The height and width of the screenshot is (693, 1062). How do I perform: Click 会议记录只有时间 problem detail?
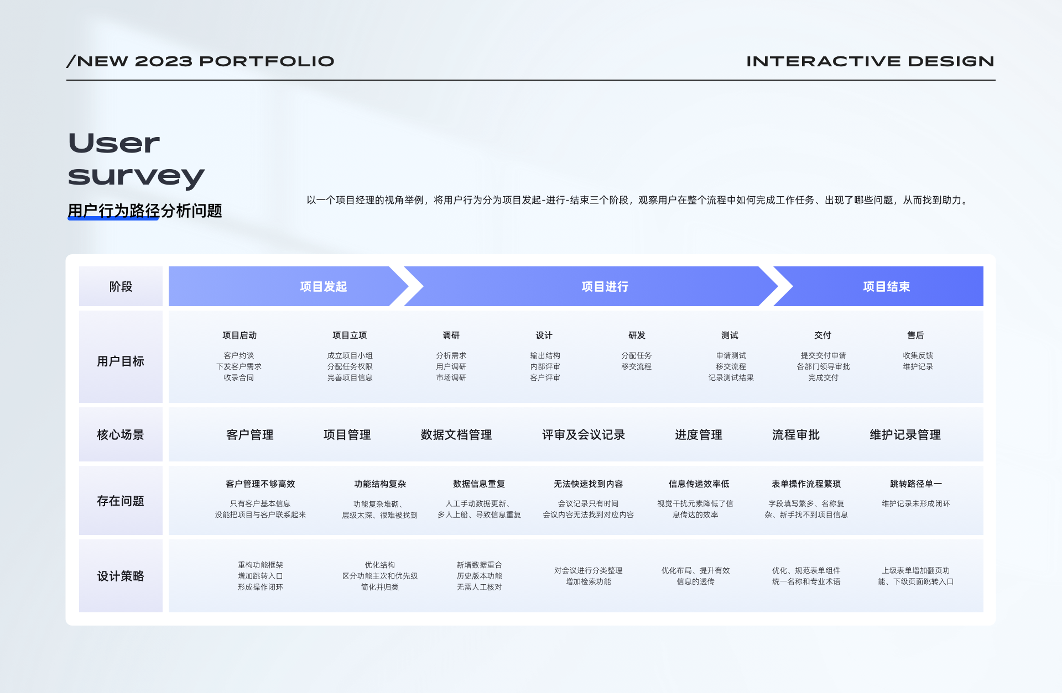pyautogui.click(x=589, y=503)
